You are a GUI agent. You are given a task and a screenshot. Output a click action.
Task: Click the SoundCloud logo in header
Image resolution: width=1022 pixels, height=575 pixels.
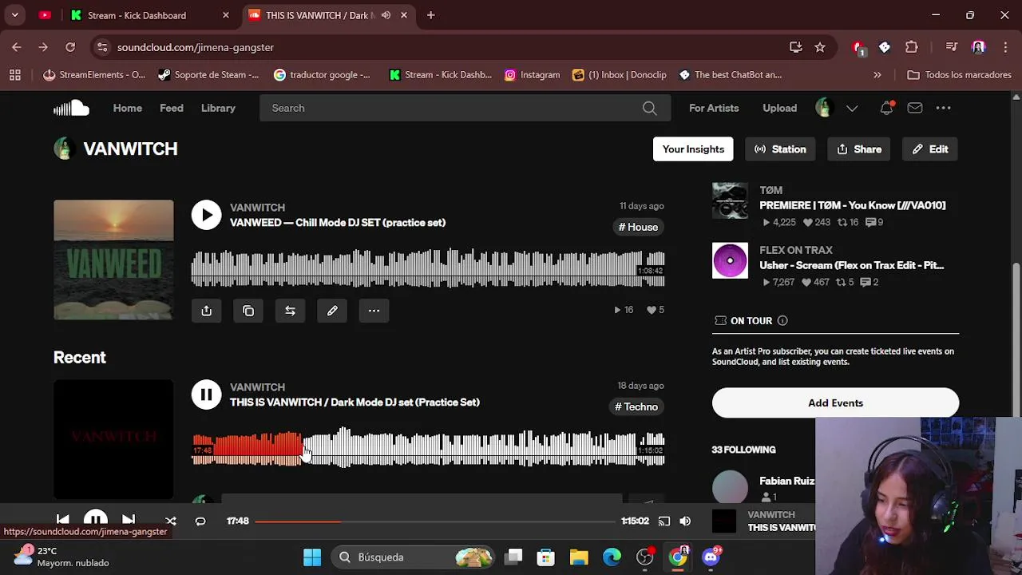(x=71, y=108)
